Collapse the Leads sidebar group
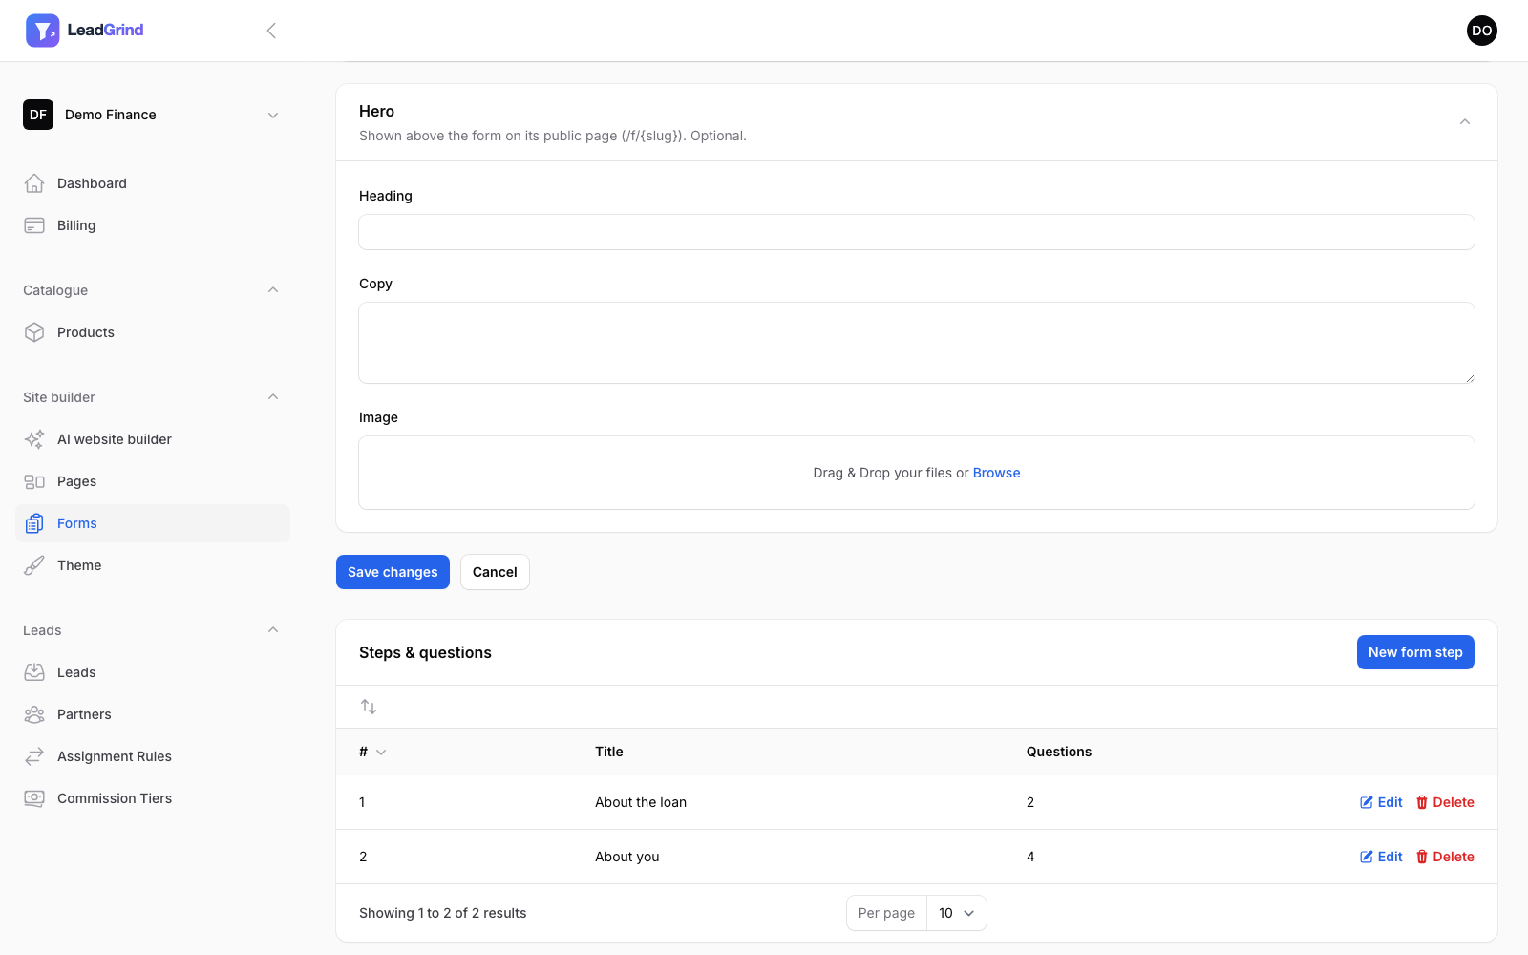Image resolution: width=1528 pixels, height=955 pixels. pyautogui.click(x=273, y=630)
